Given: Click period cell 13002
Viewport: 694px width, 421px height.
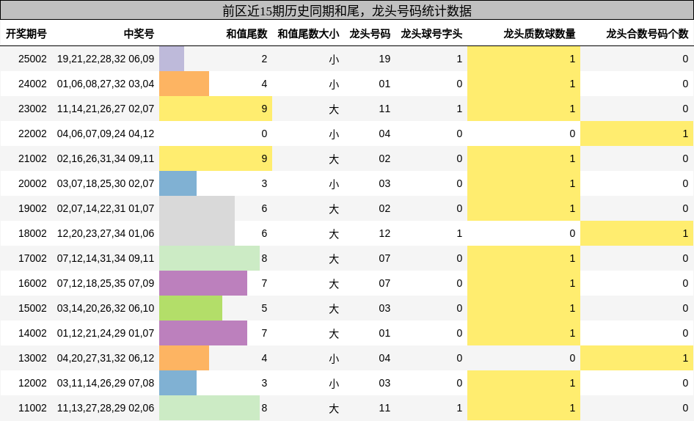Looking at the screenshot, I should (x=32, y=358).
